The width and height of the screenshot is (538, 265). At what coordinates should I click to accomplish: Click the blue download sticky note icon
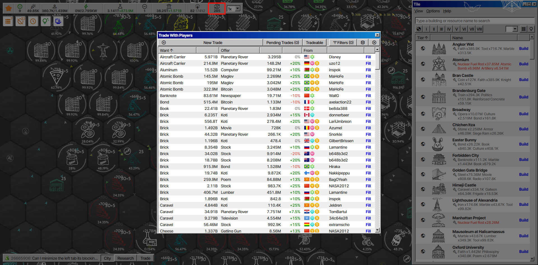[58, 21]
